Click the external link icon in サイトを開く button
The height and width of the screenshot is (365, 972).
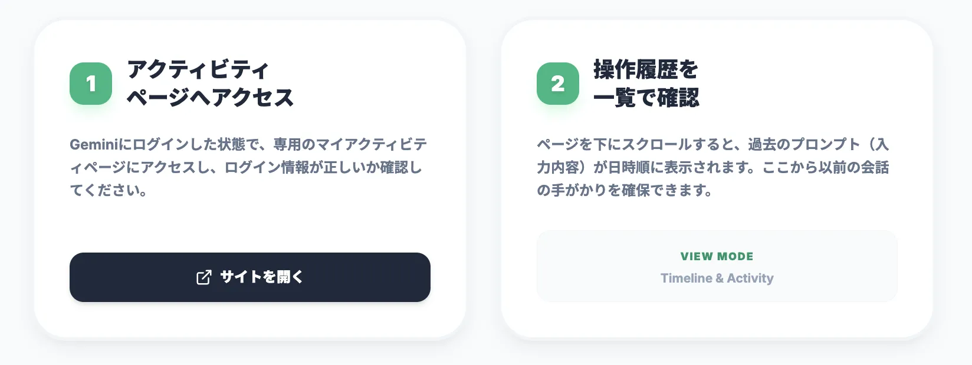[203, 277]
